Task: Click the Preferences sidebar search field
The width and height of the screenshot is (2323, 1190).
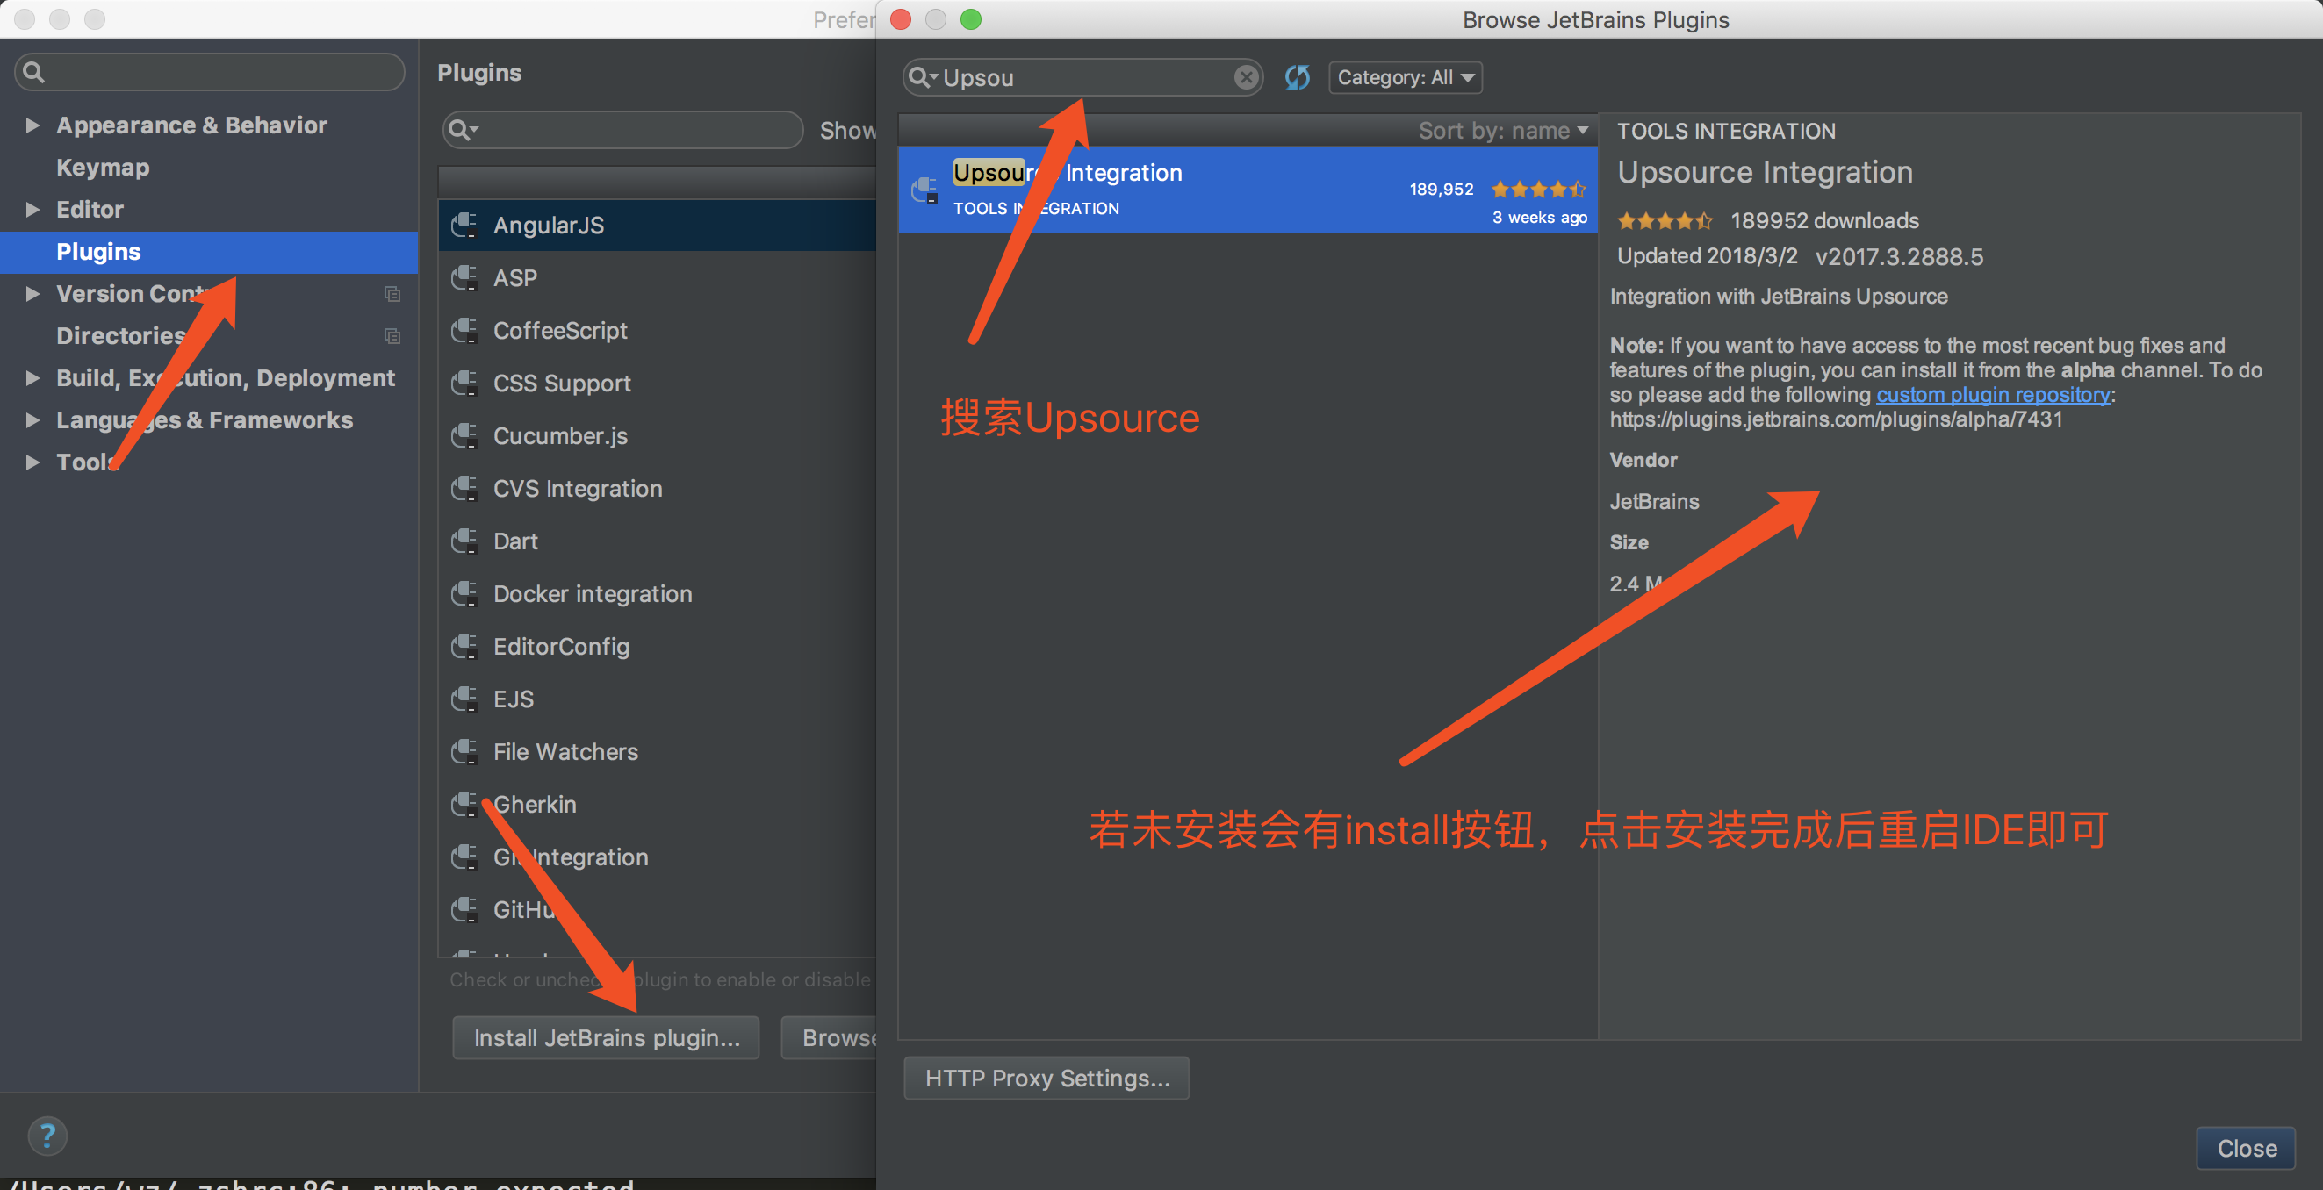Action: (x=209, y=72)
